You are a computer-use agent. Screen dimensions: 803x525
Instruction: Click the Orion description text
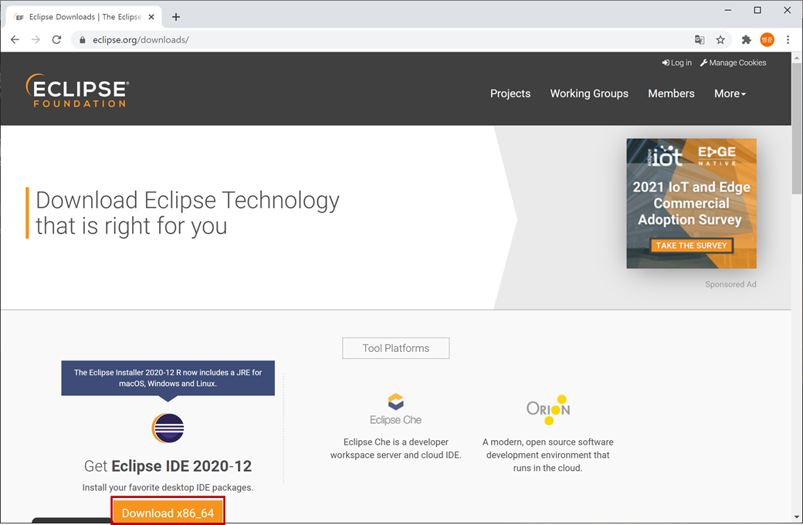tap(548, 455)
